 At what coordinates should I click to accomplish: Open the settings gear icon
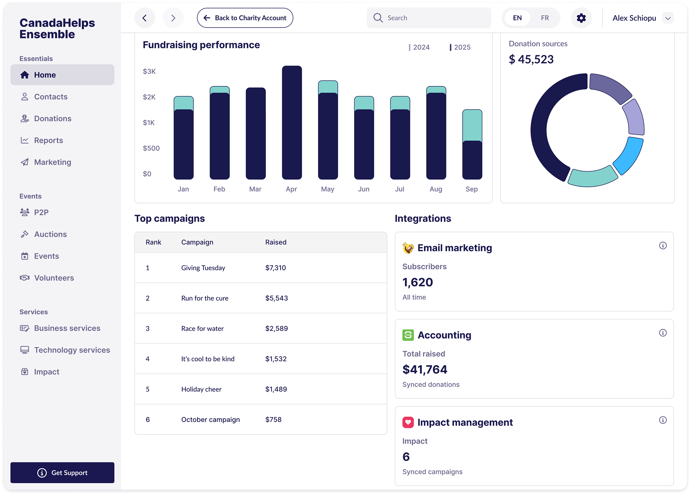coord(581,18)
